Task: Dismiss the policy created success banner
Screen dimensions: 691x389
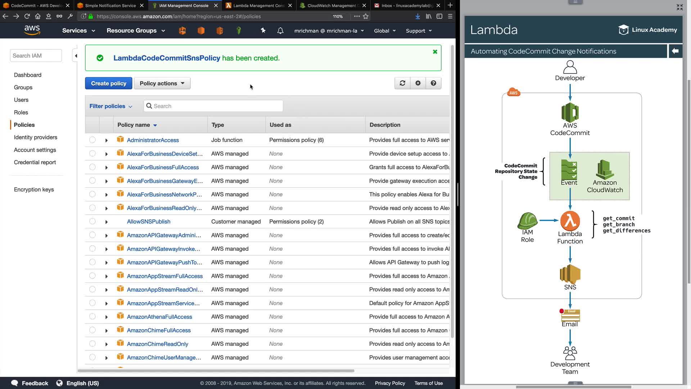Action: tap(435, 52)
